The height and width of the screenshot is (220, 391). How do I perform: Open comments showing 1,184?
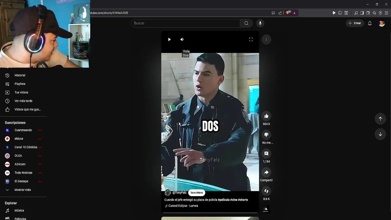[266, 154]
